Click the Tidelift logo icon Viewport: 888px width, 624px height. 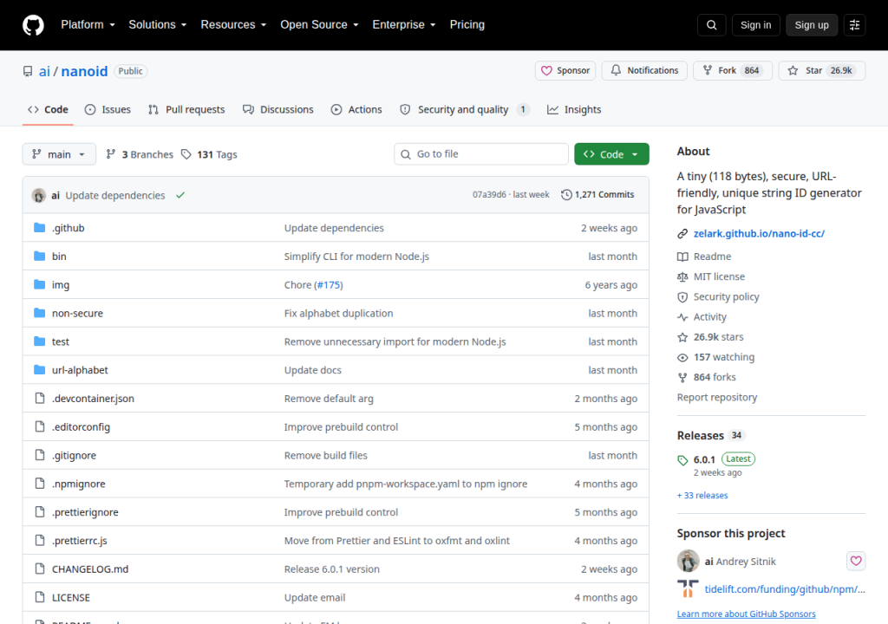coord(688,588)
